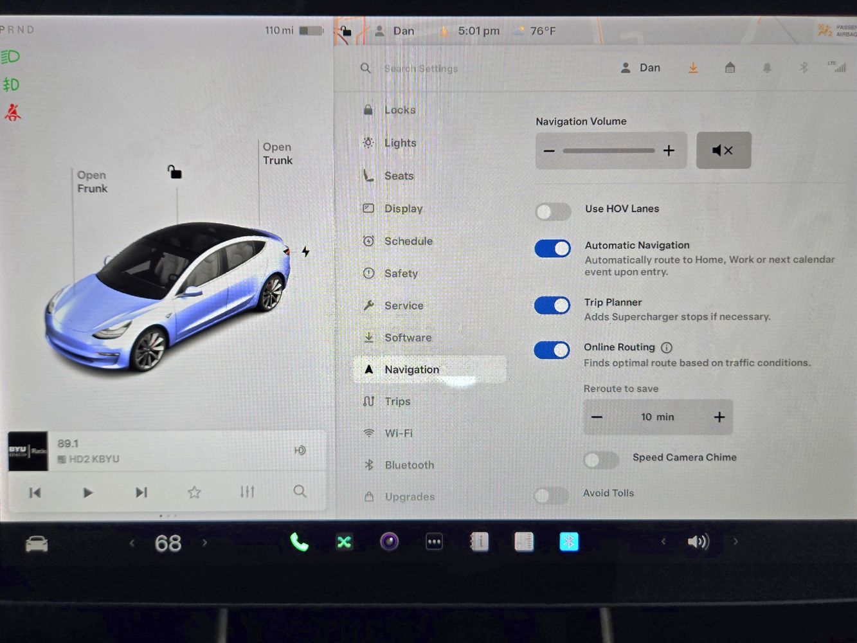The width and height of the screenshot is (857, 643).
Task: Click Bluetooth icon in settings header
Action: click(x=804, y=68)
